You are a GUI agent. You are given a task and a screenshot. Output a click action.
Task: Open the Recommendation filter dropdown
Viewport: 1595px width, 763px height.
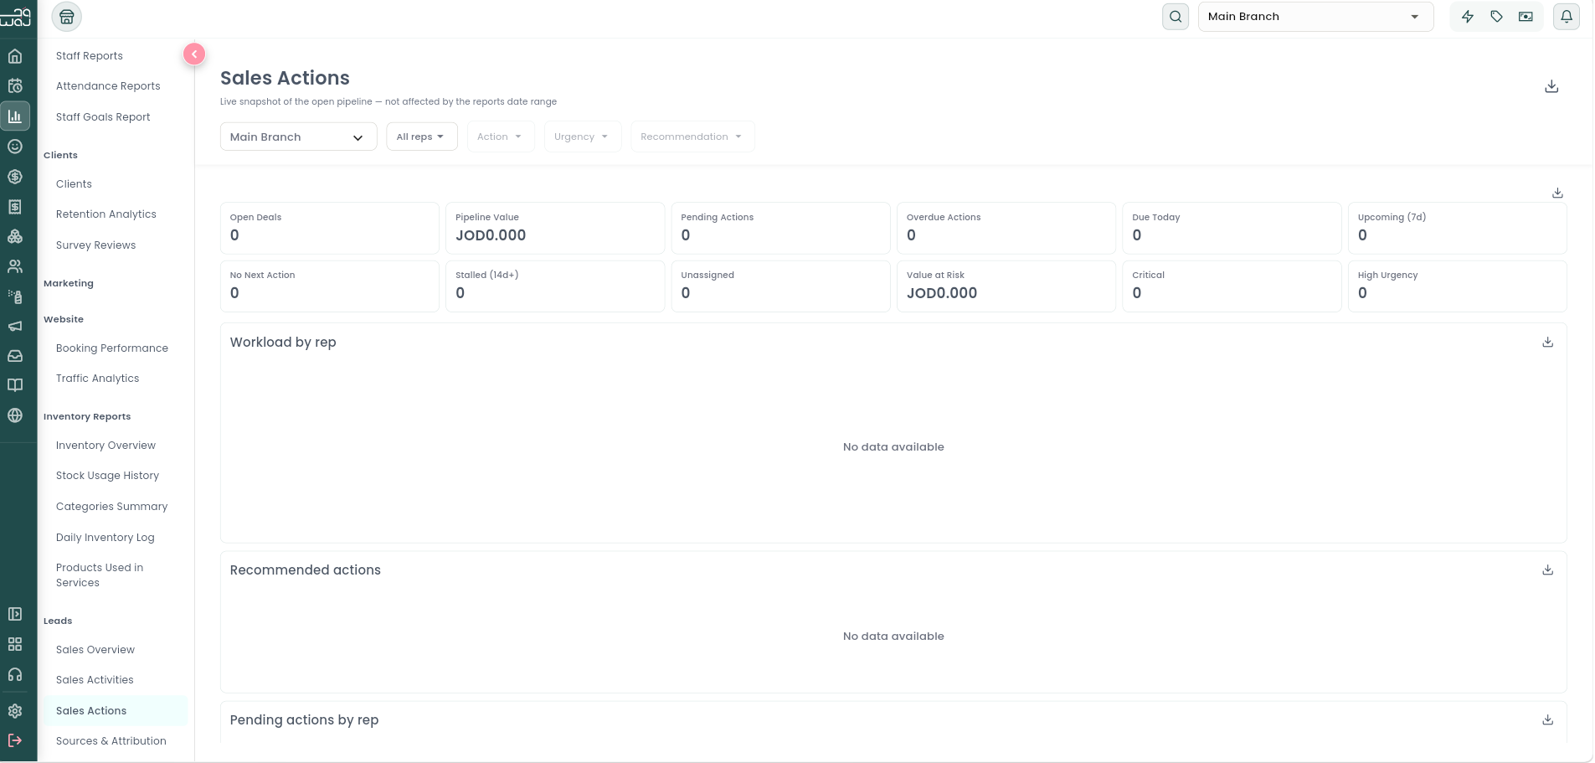pos(692,137)
